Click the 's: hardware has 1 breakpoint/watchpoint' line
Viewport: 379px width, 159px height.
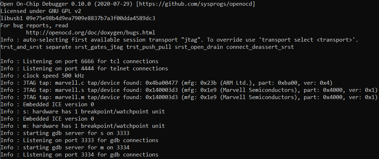pos(83,111)
